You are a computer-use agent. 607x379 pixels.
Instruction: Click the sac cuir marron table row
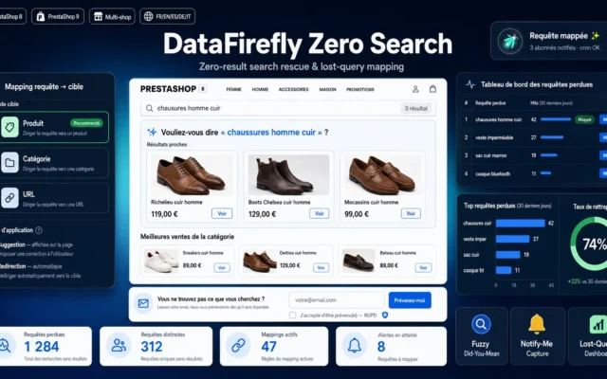click(533, 155)
